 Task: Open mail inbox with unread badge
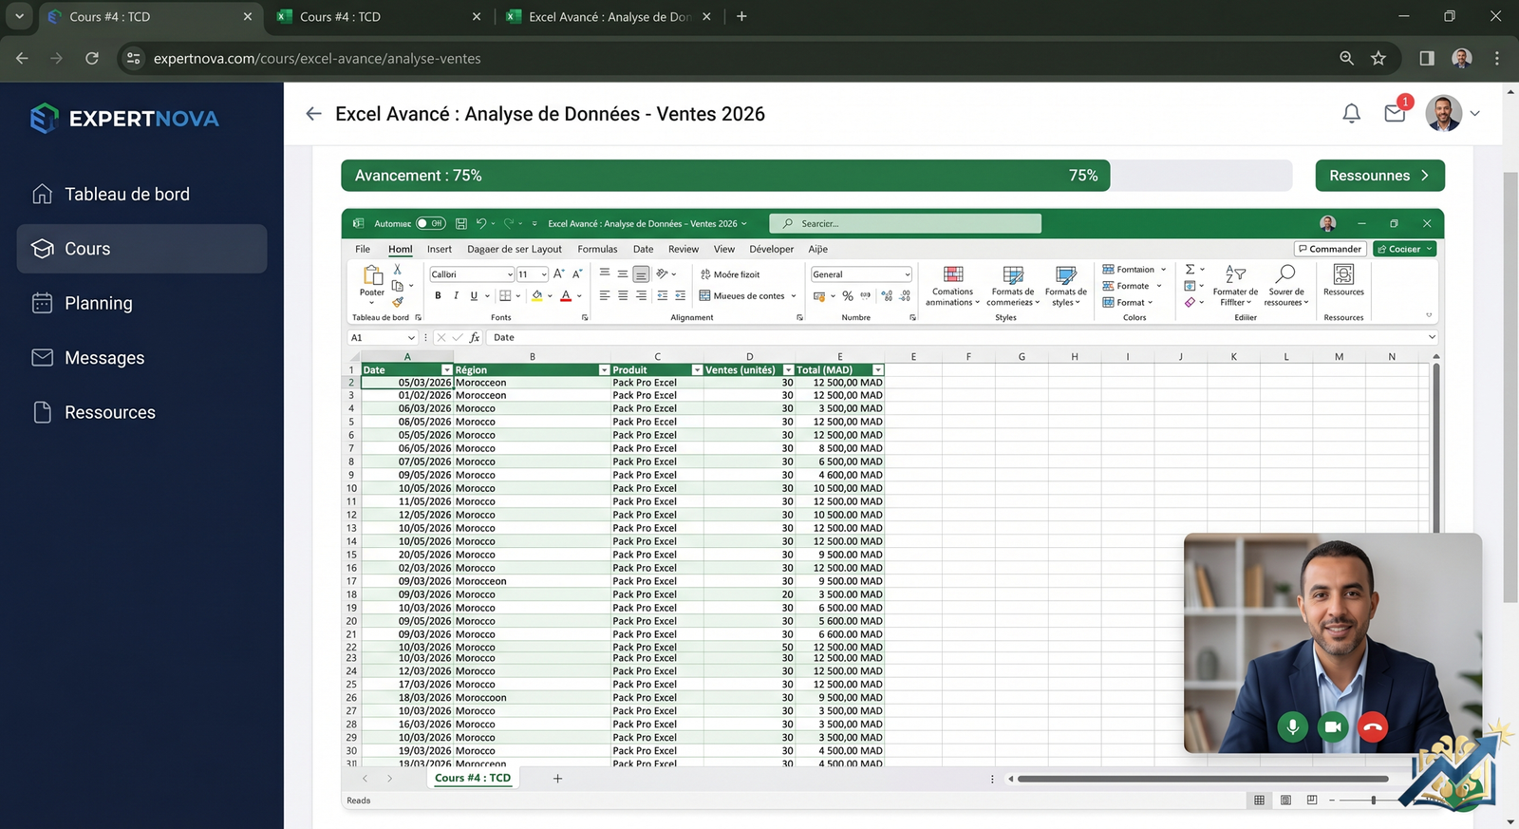(1395, 113)
